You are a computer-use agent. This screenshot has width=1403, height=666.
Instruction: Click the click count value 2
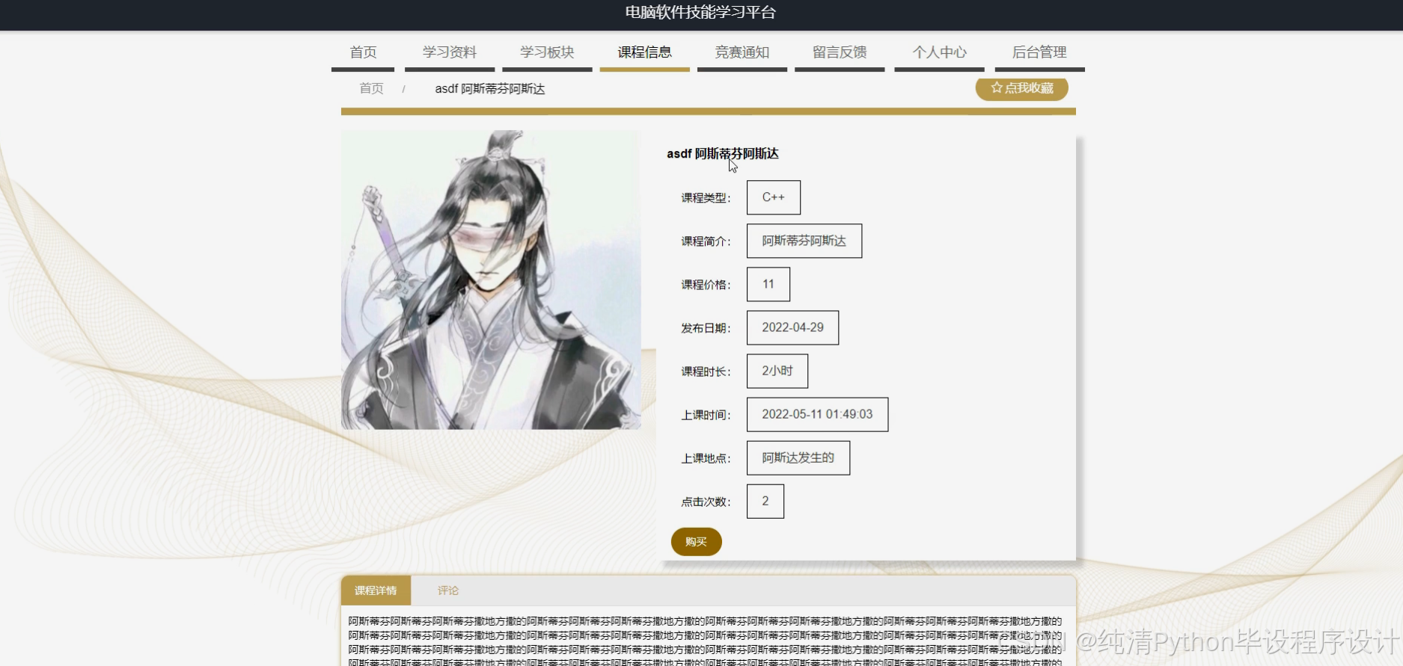click(765, 501)
